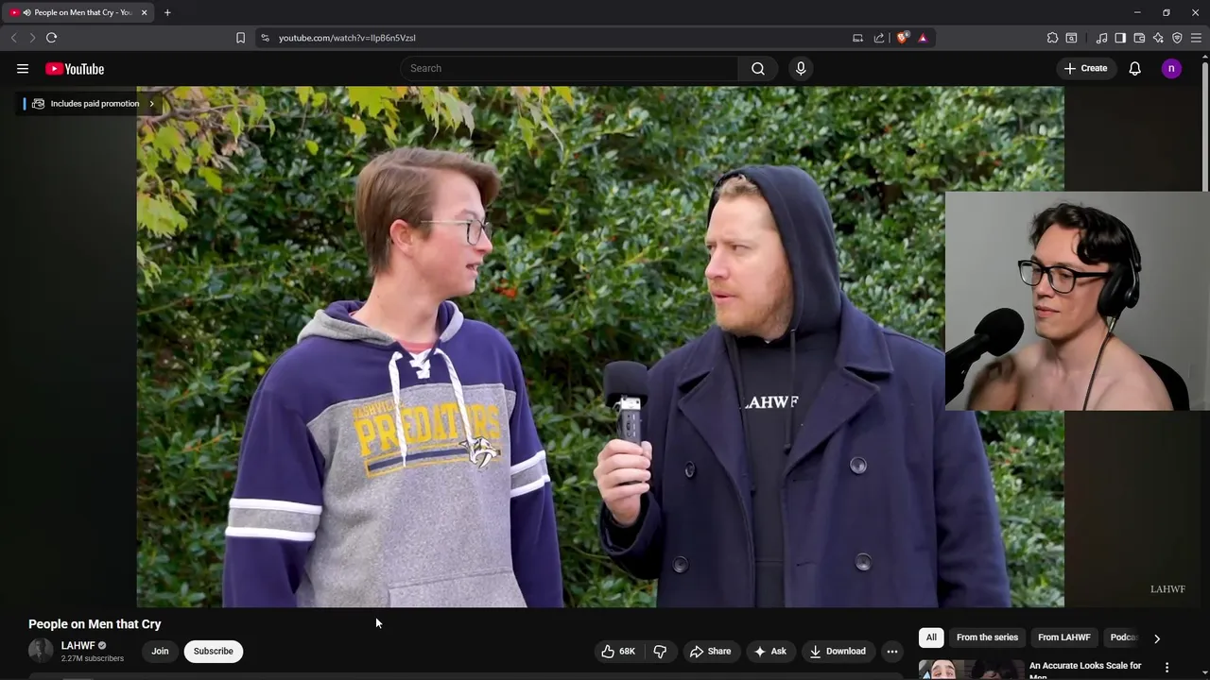Click the address bar URL
The width and height of the screenshot is (1210, 680).
coord(347,38)
